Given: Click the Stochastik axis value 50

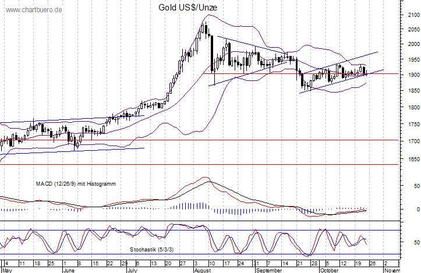Looking at the screenshot, I should pos(417,242).
